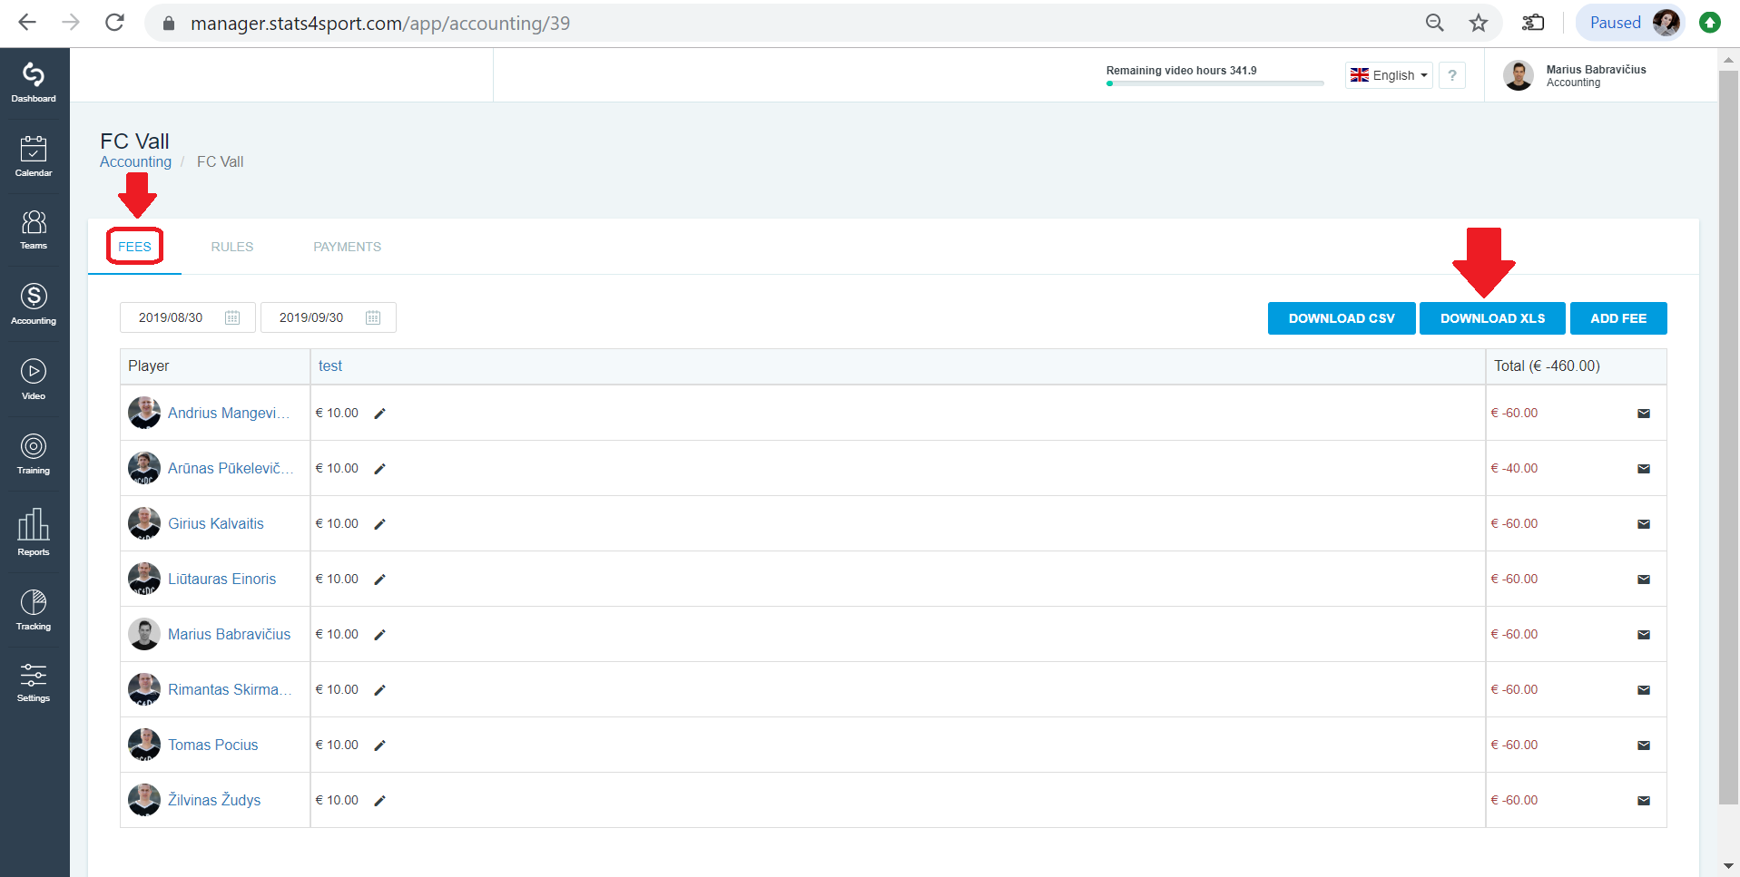
Task: Expand the English language dropdown
Action: [1389, 75]
